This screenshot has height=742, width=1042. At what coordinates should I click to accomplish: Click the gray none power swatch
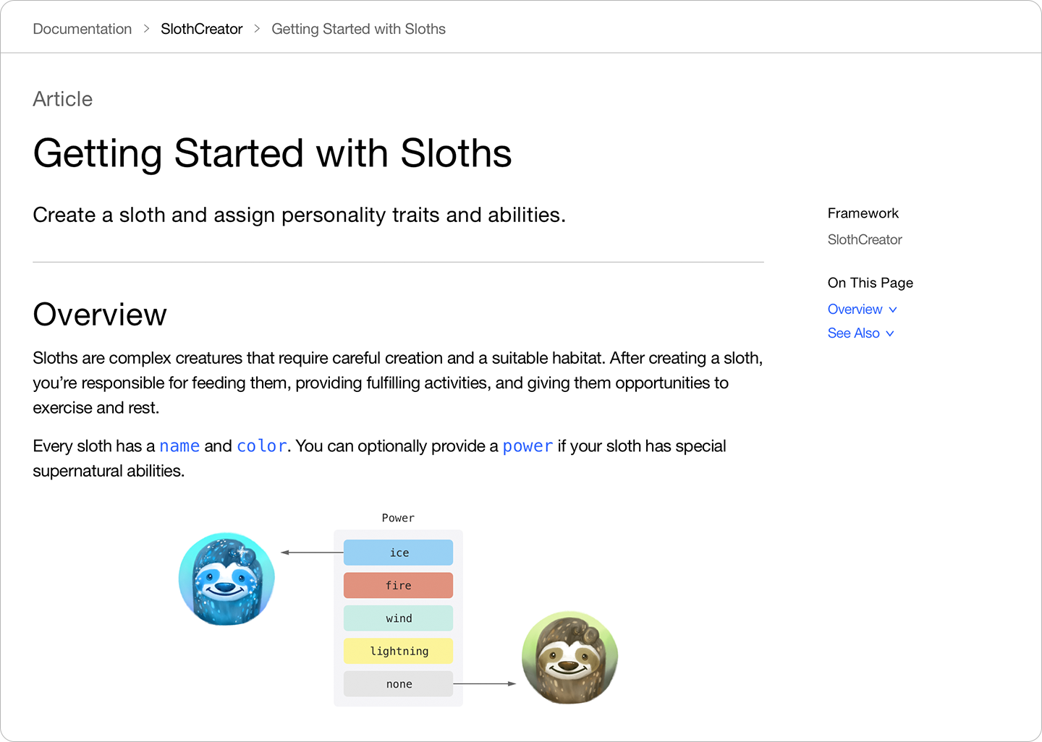tap(398, 684)
